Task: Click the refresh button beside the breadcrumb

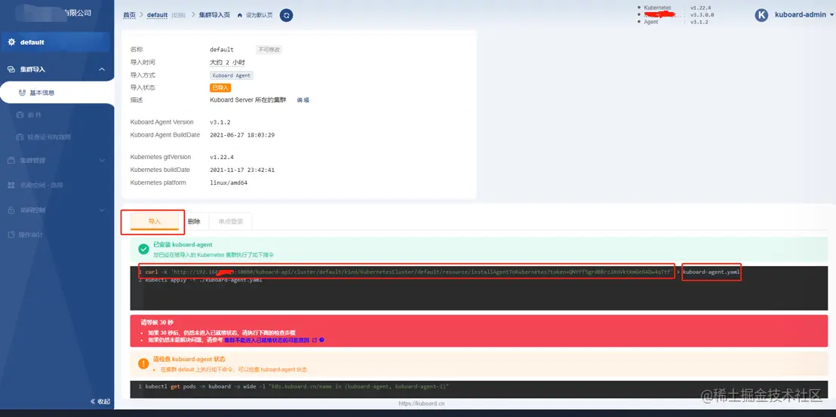Action: [286, 15]
